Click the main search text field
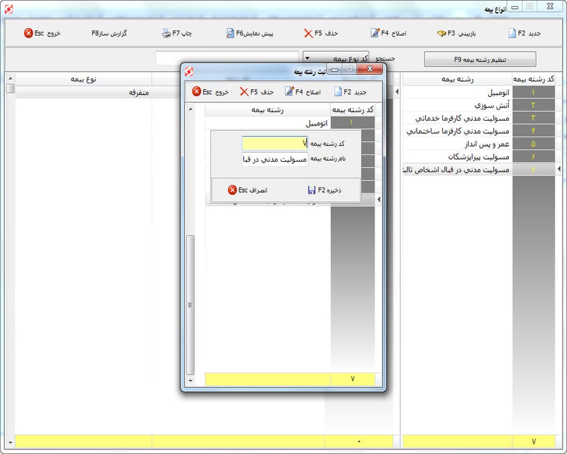 click(227, 58)
